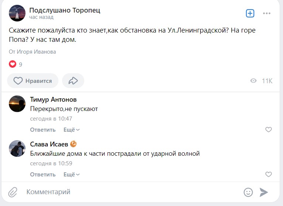The image size is (283, 206).
Task: Like the post with Нравится button
Action: click(x=33, y=81)
